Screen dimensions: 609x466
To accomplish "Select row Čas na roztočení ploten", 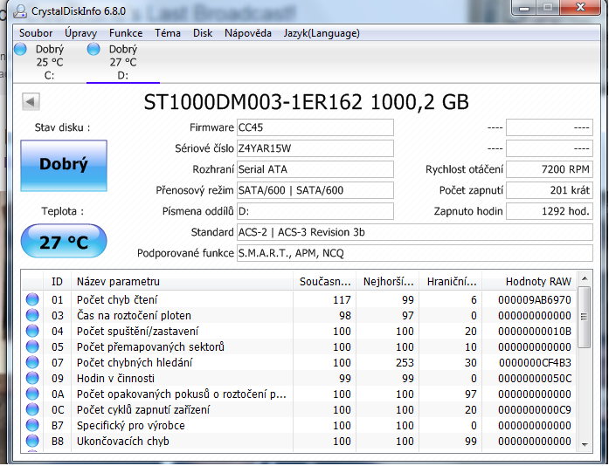I will (299, 315).
